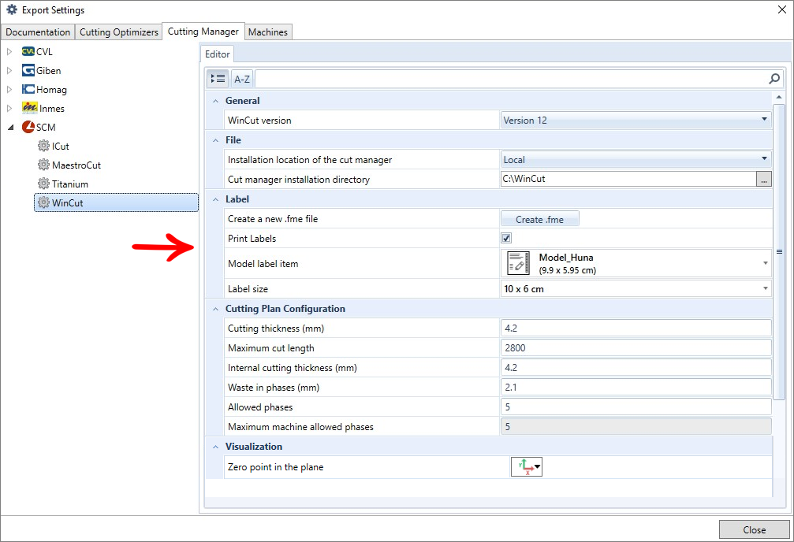Switch to the Machines tab
The image size is (794, 542).
268,32
